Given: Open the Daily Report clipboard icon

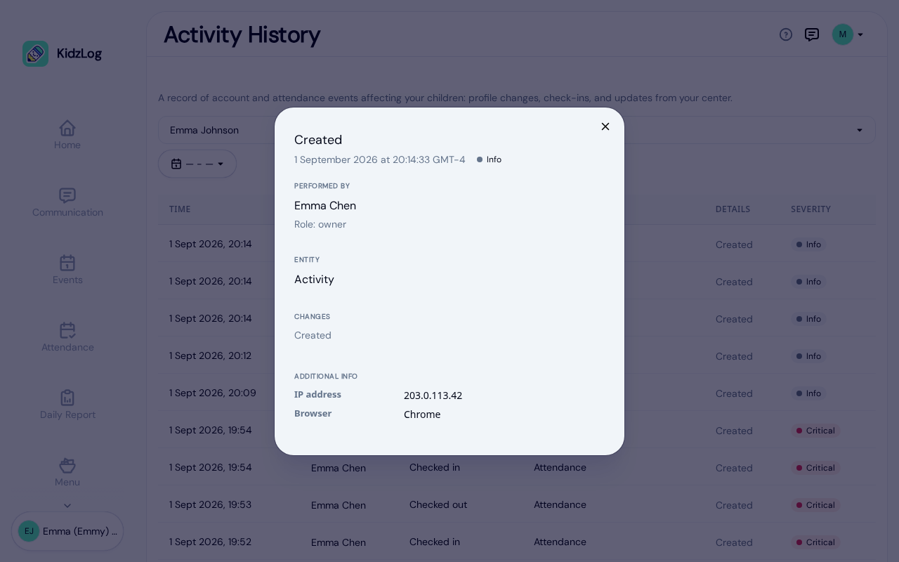Looking at the screenshot, I should pos(67,398).
